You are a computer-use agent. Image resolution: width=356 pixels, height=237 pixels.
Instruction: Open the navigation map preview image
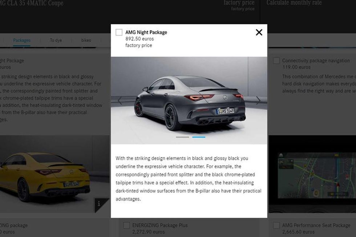click(x=312, y=174)
